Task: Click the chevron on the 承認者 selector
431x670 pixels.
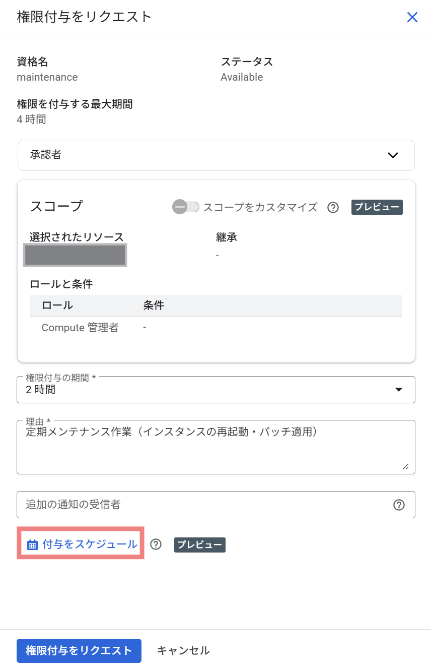Action: (393, 155)
